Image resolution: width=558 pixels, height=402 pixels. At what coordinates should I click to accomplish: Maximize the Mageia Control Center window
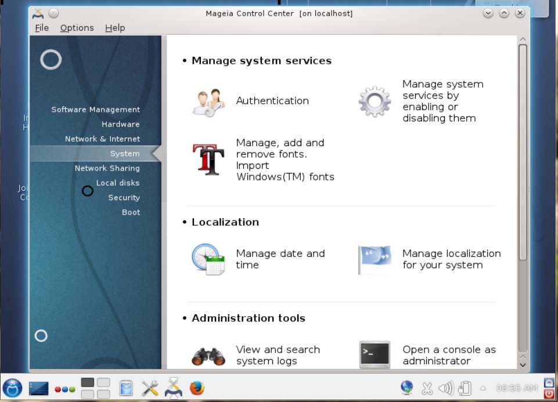[x=504, y=13]
